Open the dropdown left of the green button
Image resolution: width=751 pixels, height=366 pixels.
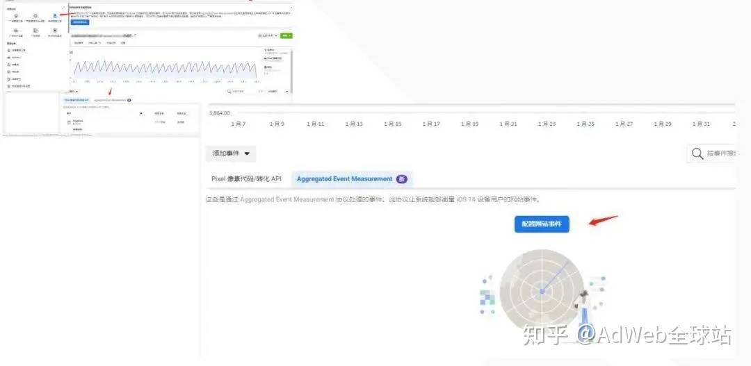click(268, 35)
